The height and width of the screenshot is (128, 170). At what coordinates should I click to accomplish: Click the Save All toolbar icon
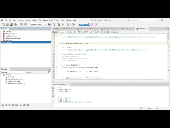(x=15, y=24)
